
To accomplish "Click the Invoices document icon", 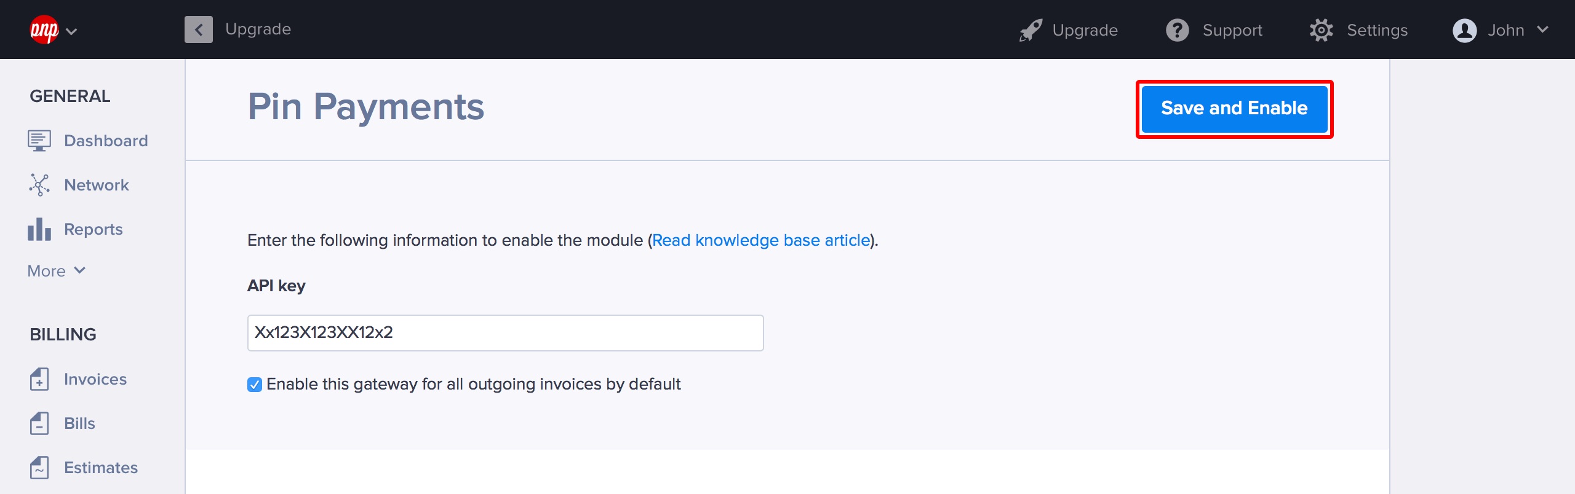I will click(x=39, y=379).
